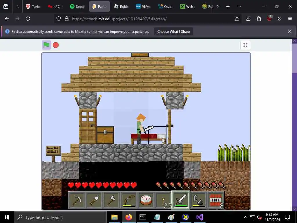Select the shovel in the hotbar
Image resolution: width=297 pixels, height=223 pixels.
click(94, 200)
